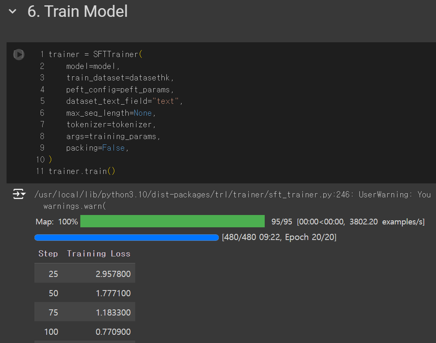
Task: Click the '6. Train Model' heading
Action: 77,11
